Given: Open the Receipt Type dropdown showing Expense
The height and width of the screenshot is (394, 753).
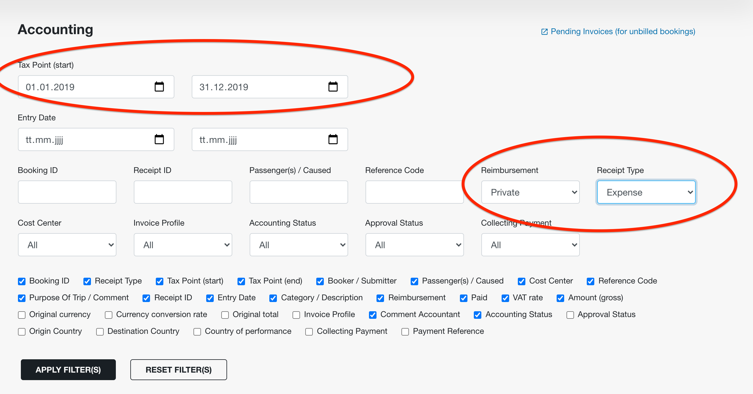Looking at the screenshot, I should click(x=646, y=192).
